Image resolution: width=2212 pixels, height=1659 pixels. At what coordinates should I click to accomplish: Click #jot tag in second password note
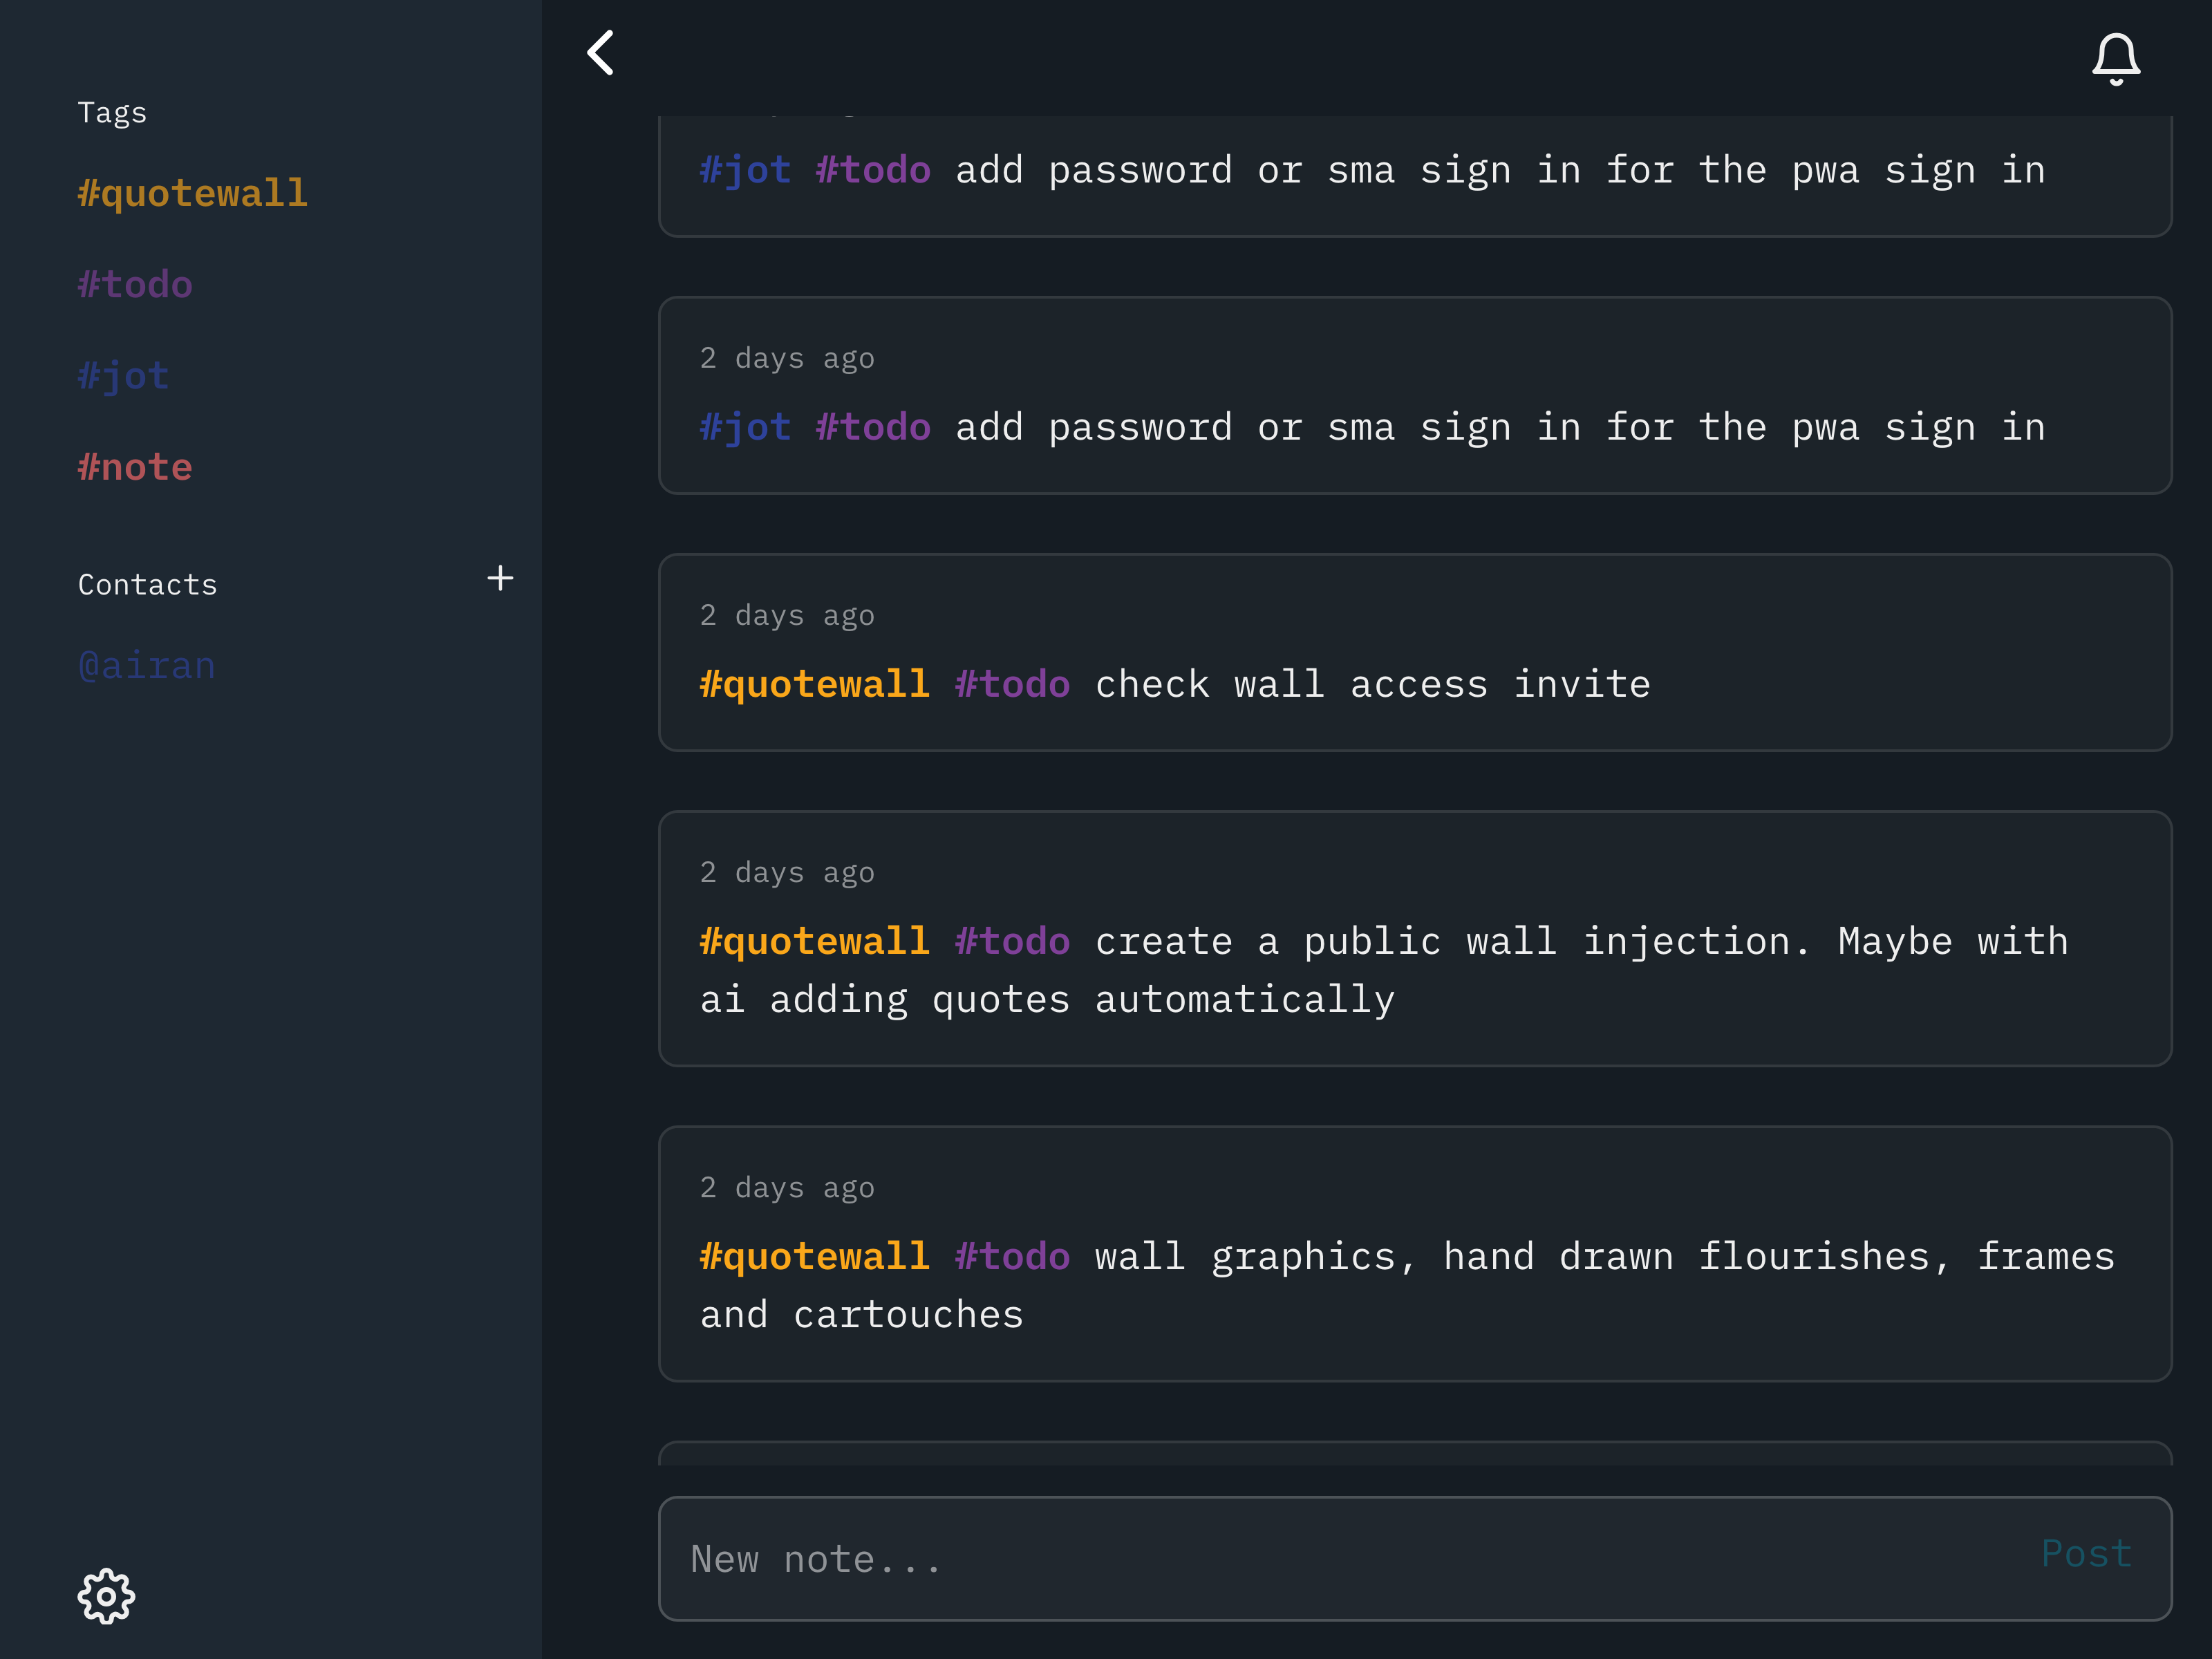point(745,428)
